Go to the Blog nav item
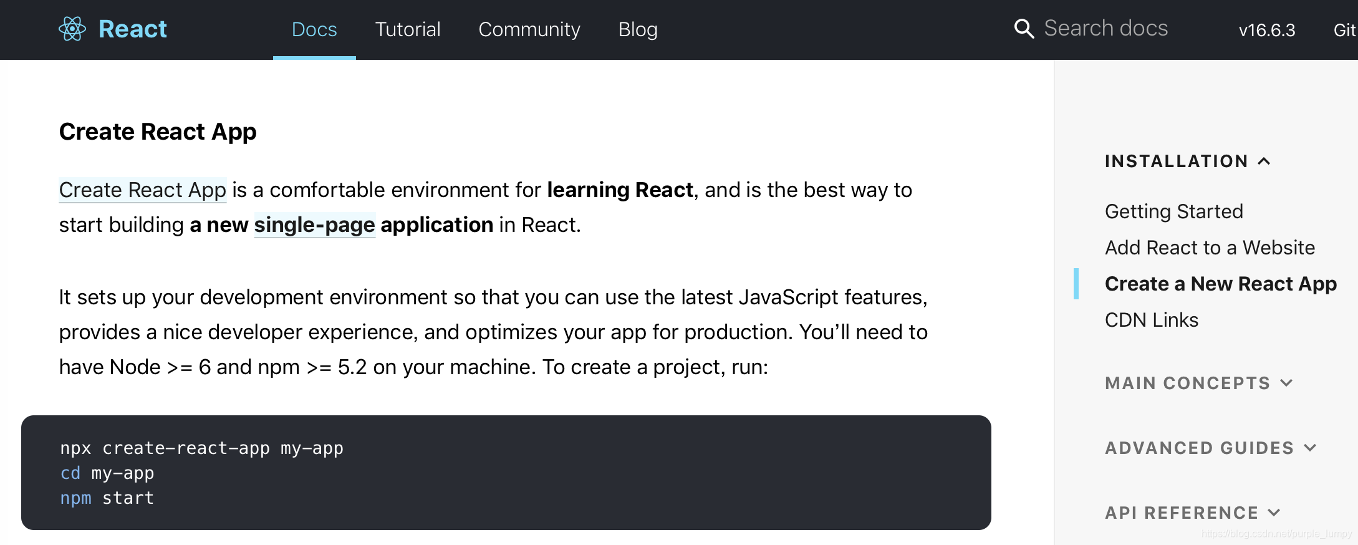 click(x=638, y=29)
